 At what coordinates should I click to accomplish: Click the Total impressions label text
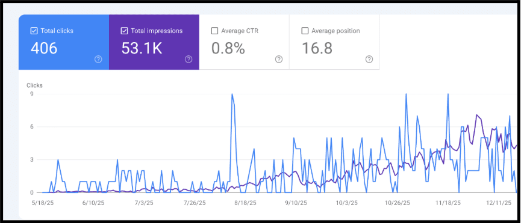157,31
